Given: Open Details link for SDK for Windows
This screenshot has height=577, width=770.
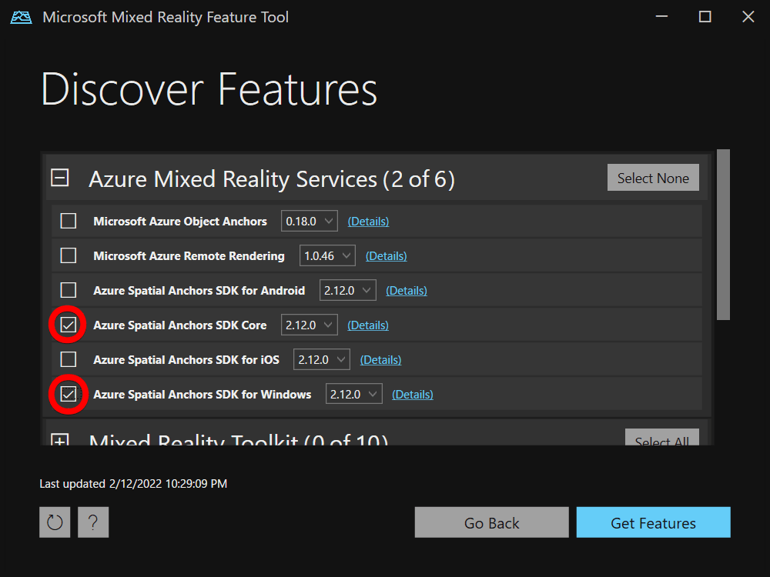Looking at the screenshot, I should (x=413, y=394).
